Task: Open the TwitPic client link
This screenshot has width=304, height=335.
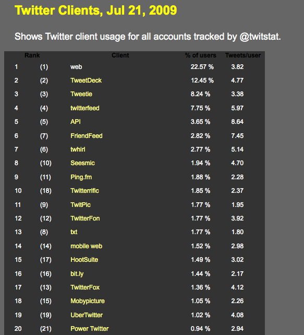Action: [x=80, y=205]
